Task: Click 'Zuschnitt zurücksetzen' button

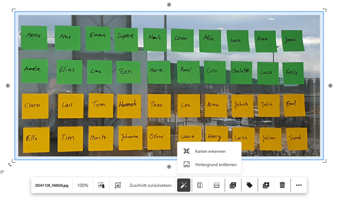Action: 150,185
